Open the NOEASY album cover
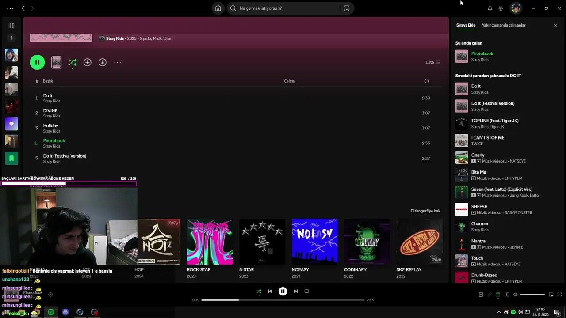 click(x=314, y=242)
